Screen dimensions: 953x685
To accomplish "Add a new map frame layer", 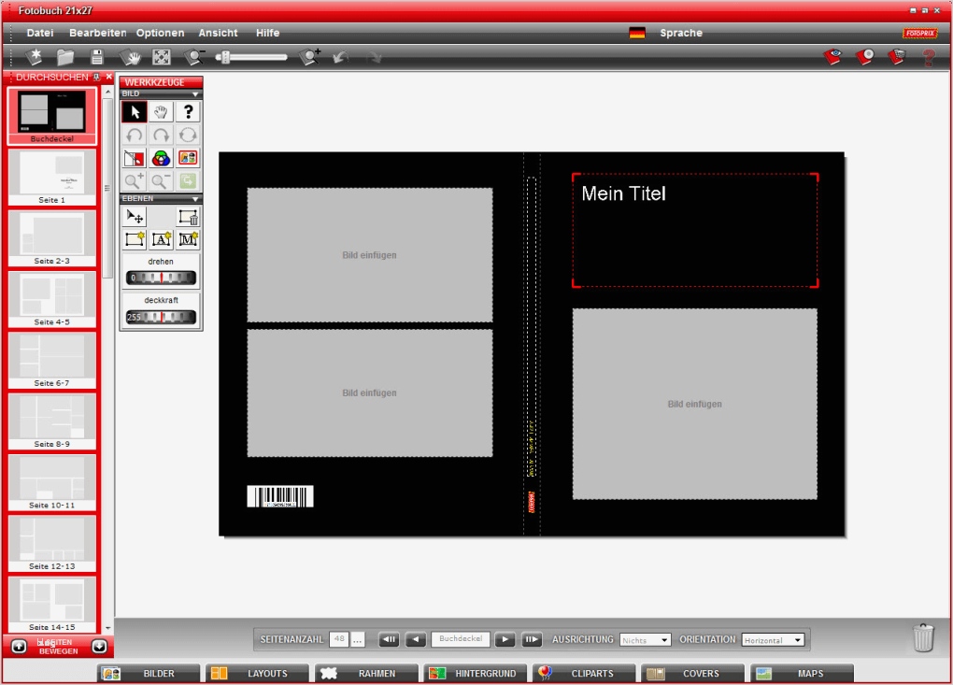I will tap(188, 239).
